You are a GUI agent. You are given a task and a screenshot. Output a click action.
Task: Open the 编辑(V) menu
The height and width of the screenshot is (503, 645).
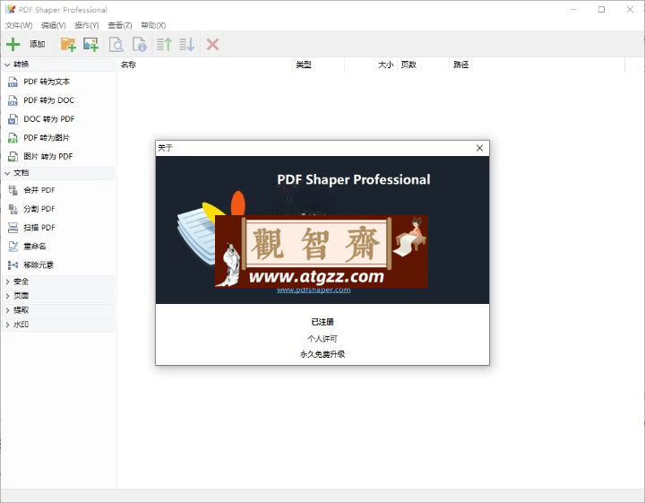click(x=53, y=25)
